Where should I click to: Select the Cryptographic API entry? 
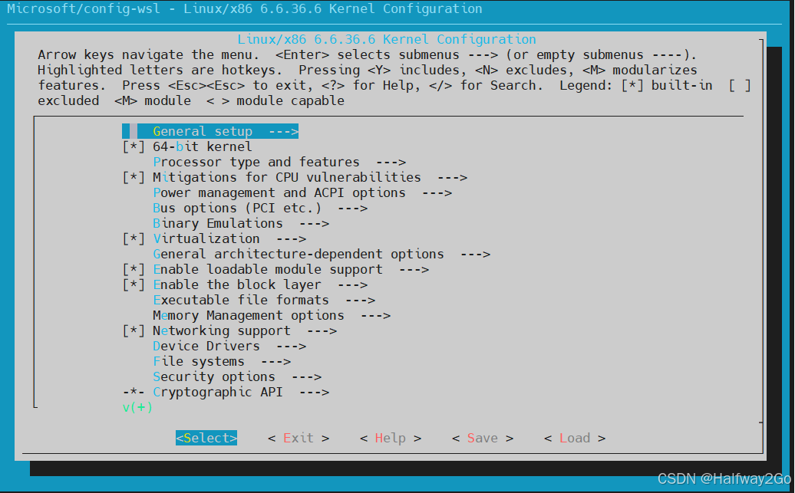pyautogui.click(x=241, y=392)
